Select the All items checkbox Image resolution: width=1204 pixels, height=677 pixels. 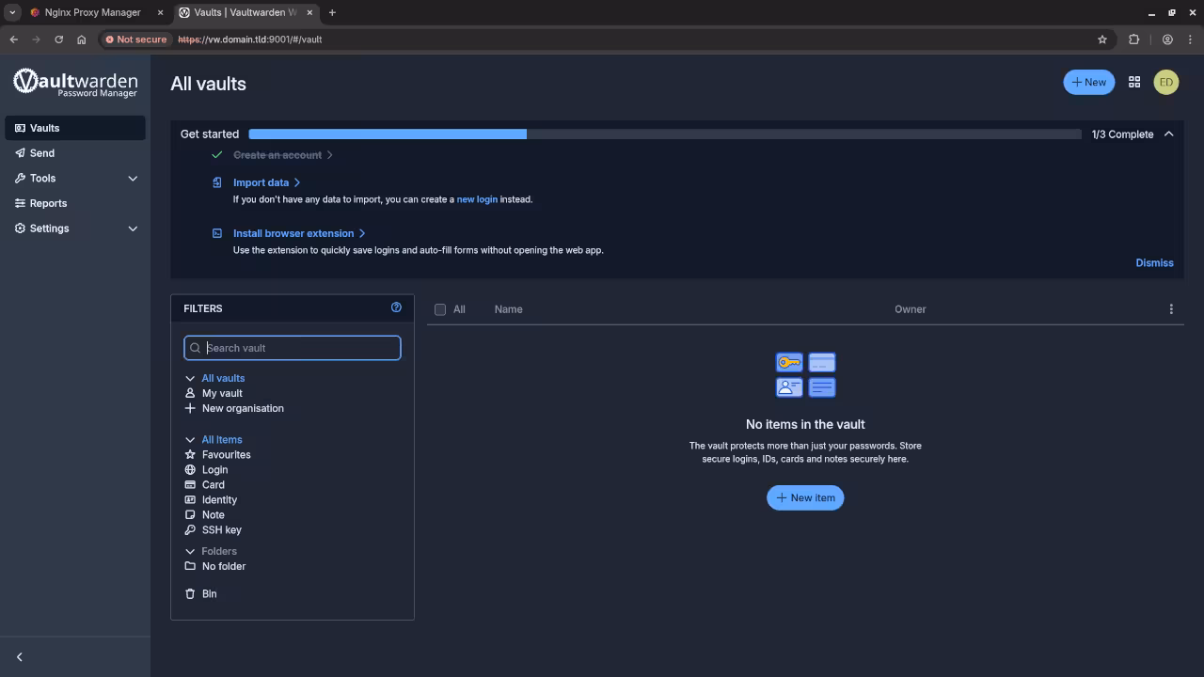point(439,308)
